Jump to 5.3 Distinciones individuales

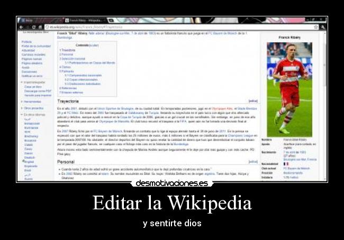point(83,84)
